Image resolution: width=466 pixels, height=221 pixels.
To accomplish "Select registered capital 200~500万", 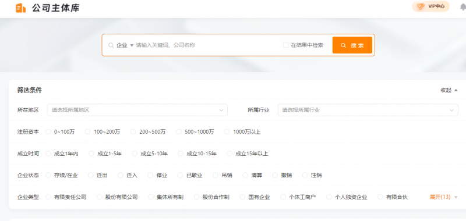I will click(x=133, y=131).
